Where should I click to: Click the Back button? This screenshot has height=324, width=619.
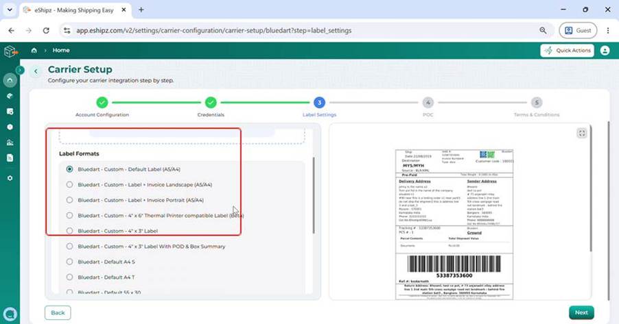(58, 312)
